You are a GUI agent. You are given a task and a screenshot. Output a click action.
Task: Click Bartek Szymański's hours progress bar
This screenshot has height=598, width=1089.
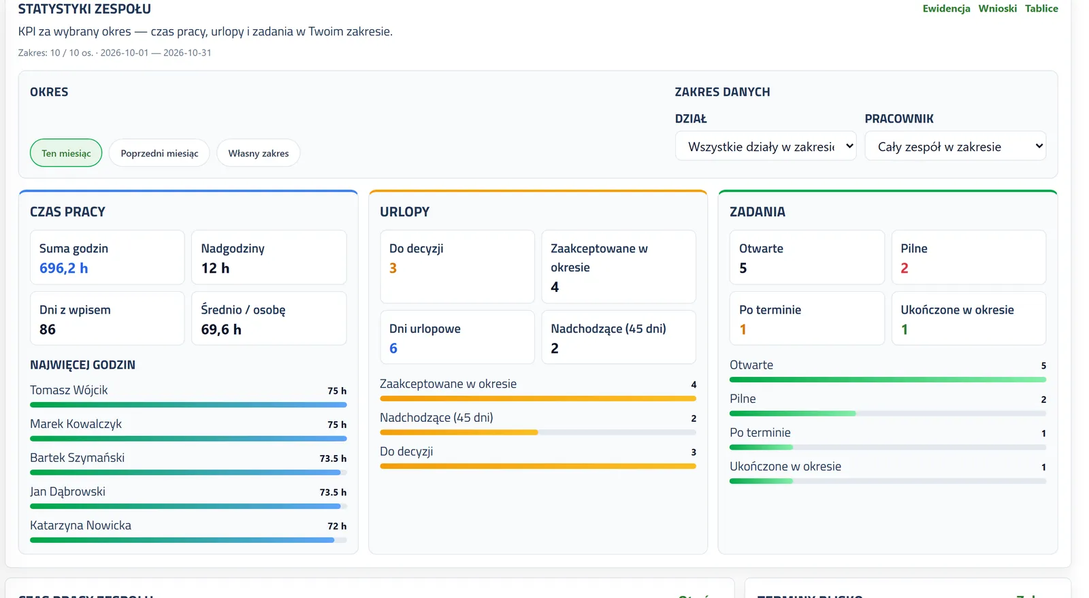pos(189,473)
